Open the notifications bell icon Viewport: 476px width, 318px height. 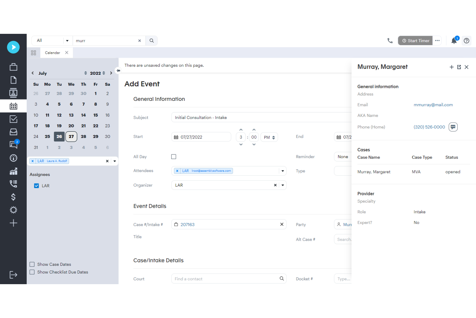pyautogui.click(x=454, y=41)
